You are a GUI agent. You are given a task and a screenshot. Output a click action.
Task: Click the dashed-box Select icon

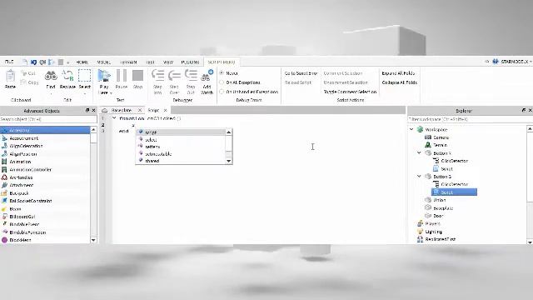point(84,76)
